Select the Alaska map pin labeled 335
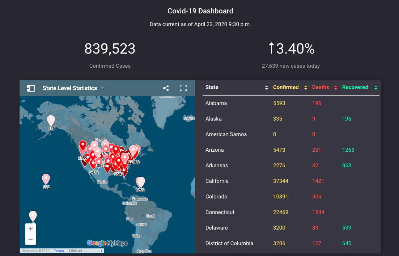The width and height of the screenshot is (399, 256). pyautogui.click(x=51, y=120)
